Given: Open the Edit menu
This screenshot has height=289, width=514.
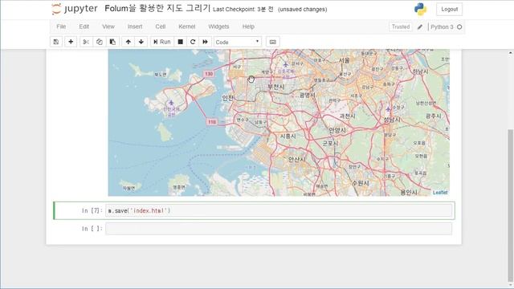Looking at the screenshot, I should [84, 26].
